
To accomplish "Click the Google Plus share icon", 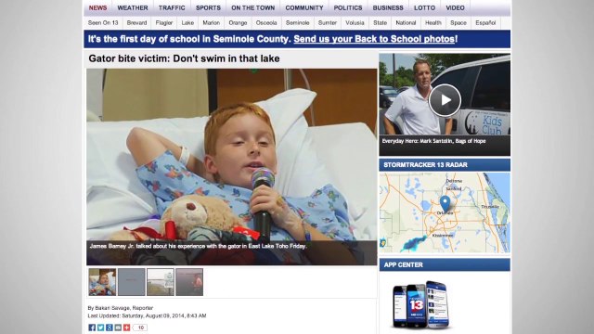I will [x=110, y=328].
